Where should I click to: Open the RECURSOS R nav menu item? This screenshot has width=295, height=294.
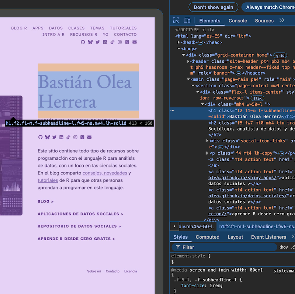click(x=84, y=34)
